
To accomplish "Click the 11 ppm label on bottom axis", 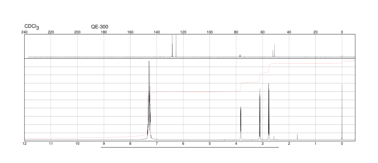I will 51,144.
